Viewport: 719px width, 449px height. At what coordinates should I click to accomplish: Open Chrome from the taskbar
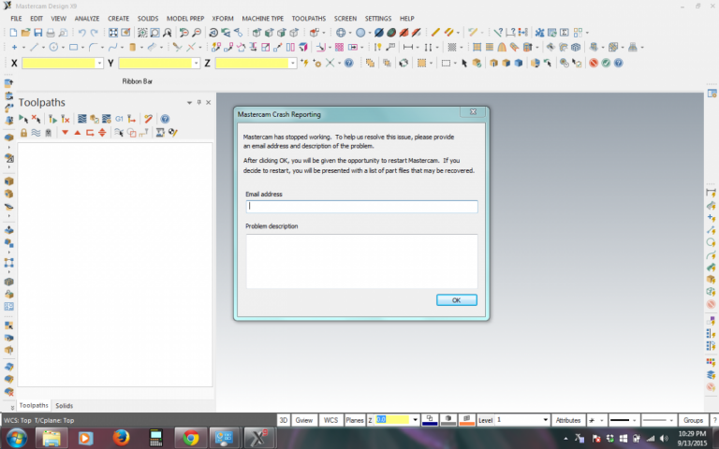point(191,438)
